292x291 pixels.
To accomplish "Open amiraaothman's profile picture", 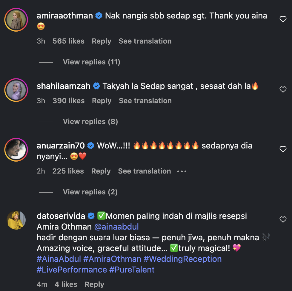I will click(16, 20).
